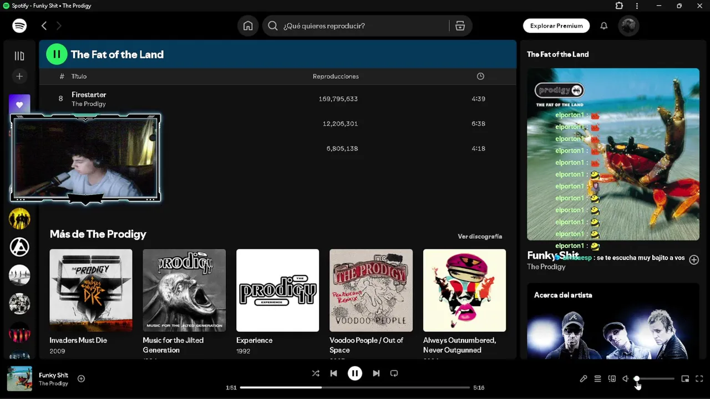Click The Prodigy link under Firestarter

coord(89,104)
